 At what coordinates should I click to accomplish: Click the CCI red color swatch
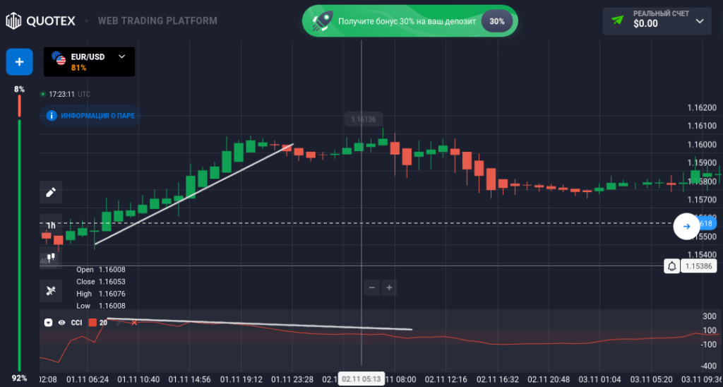(x=92, y=323)
